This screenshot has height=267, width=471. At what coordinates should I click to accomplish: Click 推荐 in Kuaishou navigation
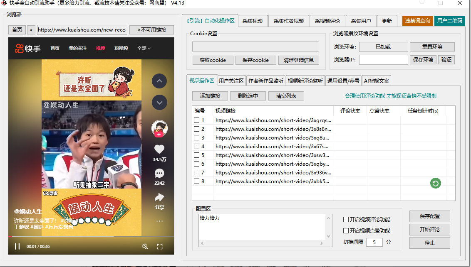pyautogui.click(x=101, y=48)
